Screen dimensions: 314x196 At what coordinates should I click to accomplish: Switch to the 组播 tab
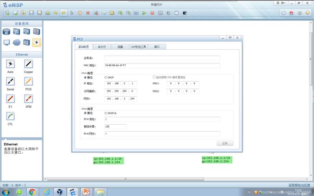pos(120,47)
